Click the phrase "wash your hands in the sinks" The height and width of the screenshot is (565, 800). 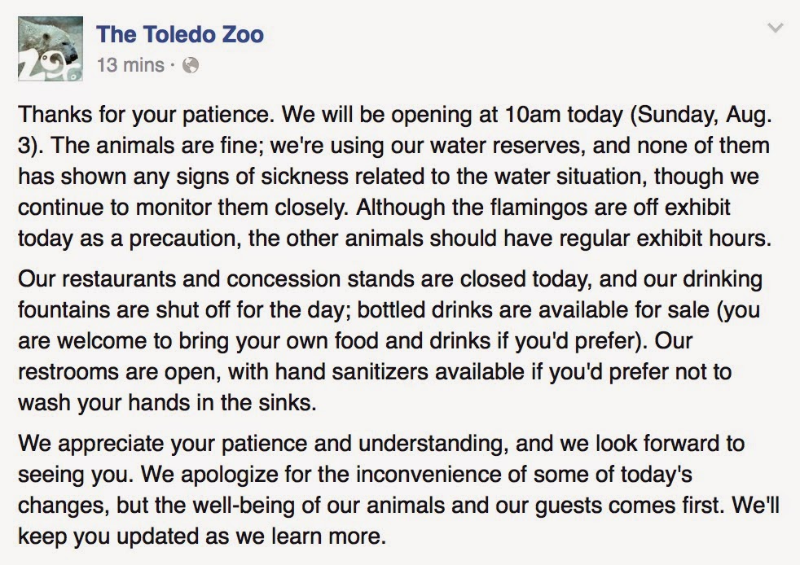pos(167,403)
